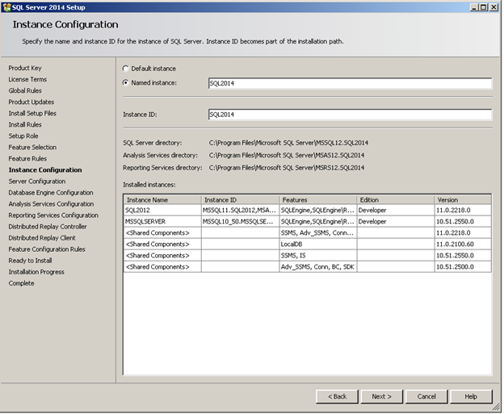Select the SQL2012 instance row
This screenshot has width=504, height=414.
308,210
